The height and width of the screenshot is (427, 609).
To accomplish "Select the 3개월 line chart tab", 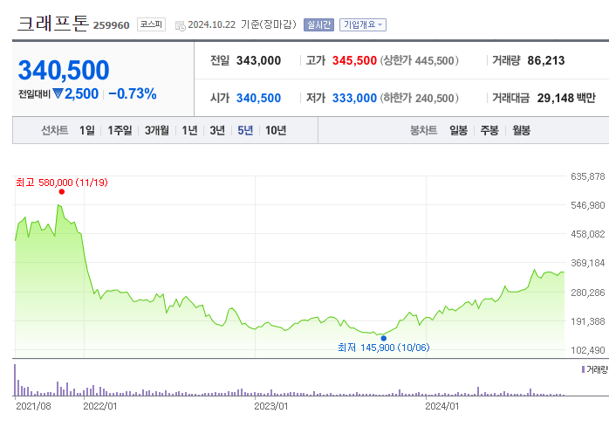I will (157, 130).
